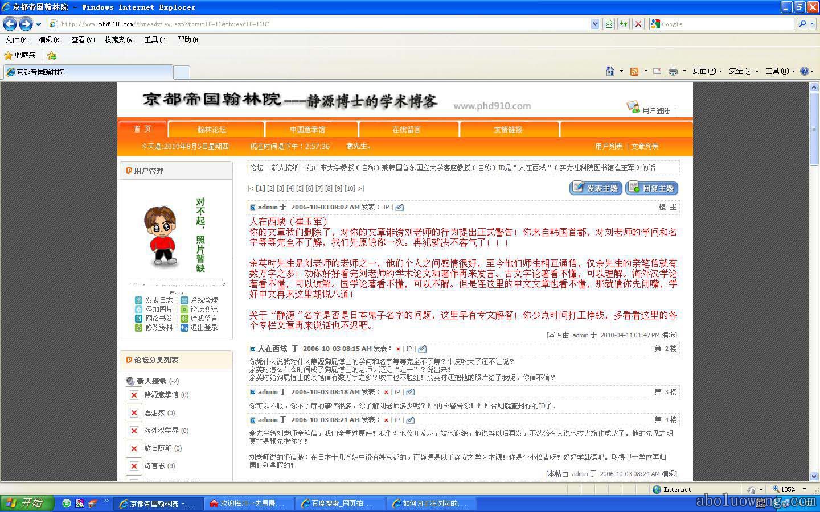Click the RSS feeds icon
The width and height of the screenshot is (820, 512).
634,71
